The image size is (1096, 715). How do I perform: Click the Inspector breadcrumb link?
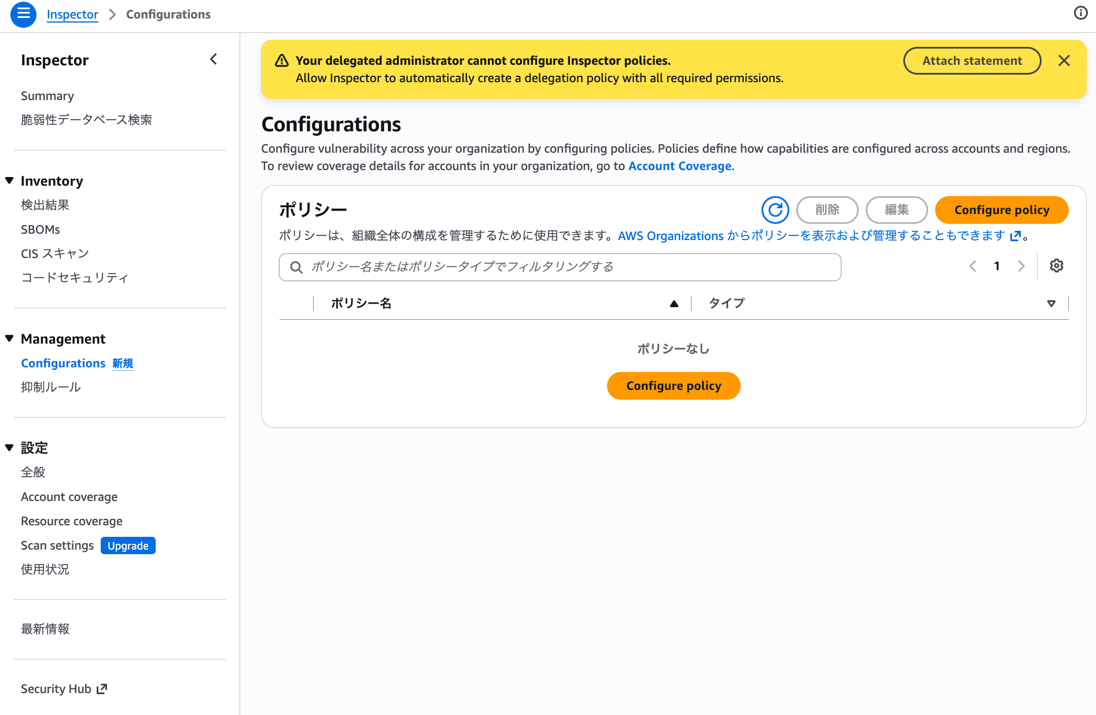pos(72,14)
